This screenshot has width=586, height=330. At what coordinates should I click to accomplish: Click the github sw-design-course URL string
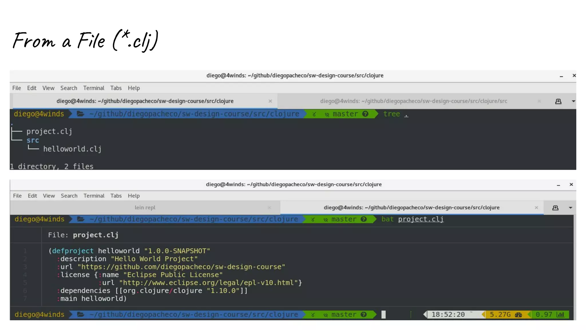click(181, 267)
